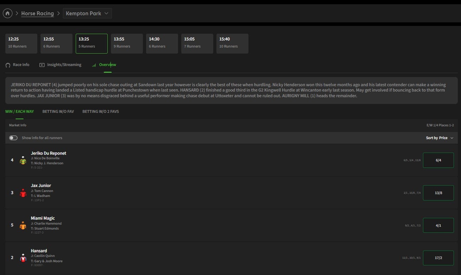Bet on Jeriko Du Reponet at 6/4
The image size is (461, 275).
click(438, 160)
